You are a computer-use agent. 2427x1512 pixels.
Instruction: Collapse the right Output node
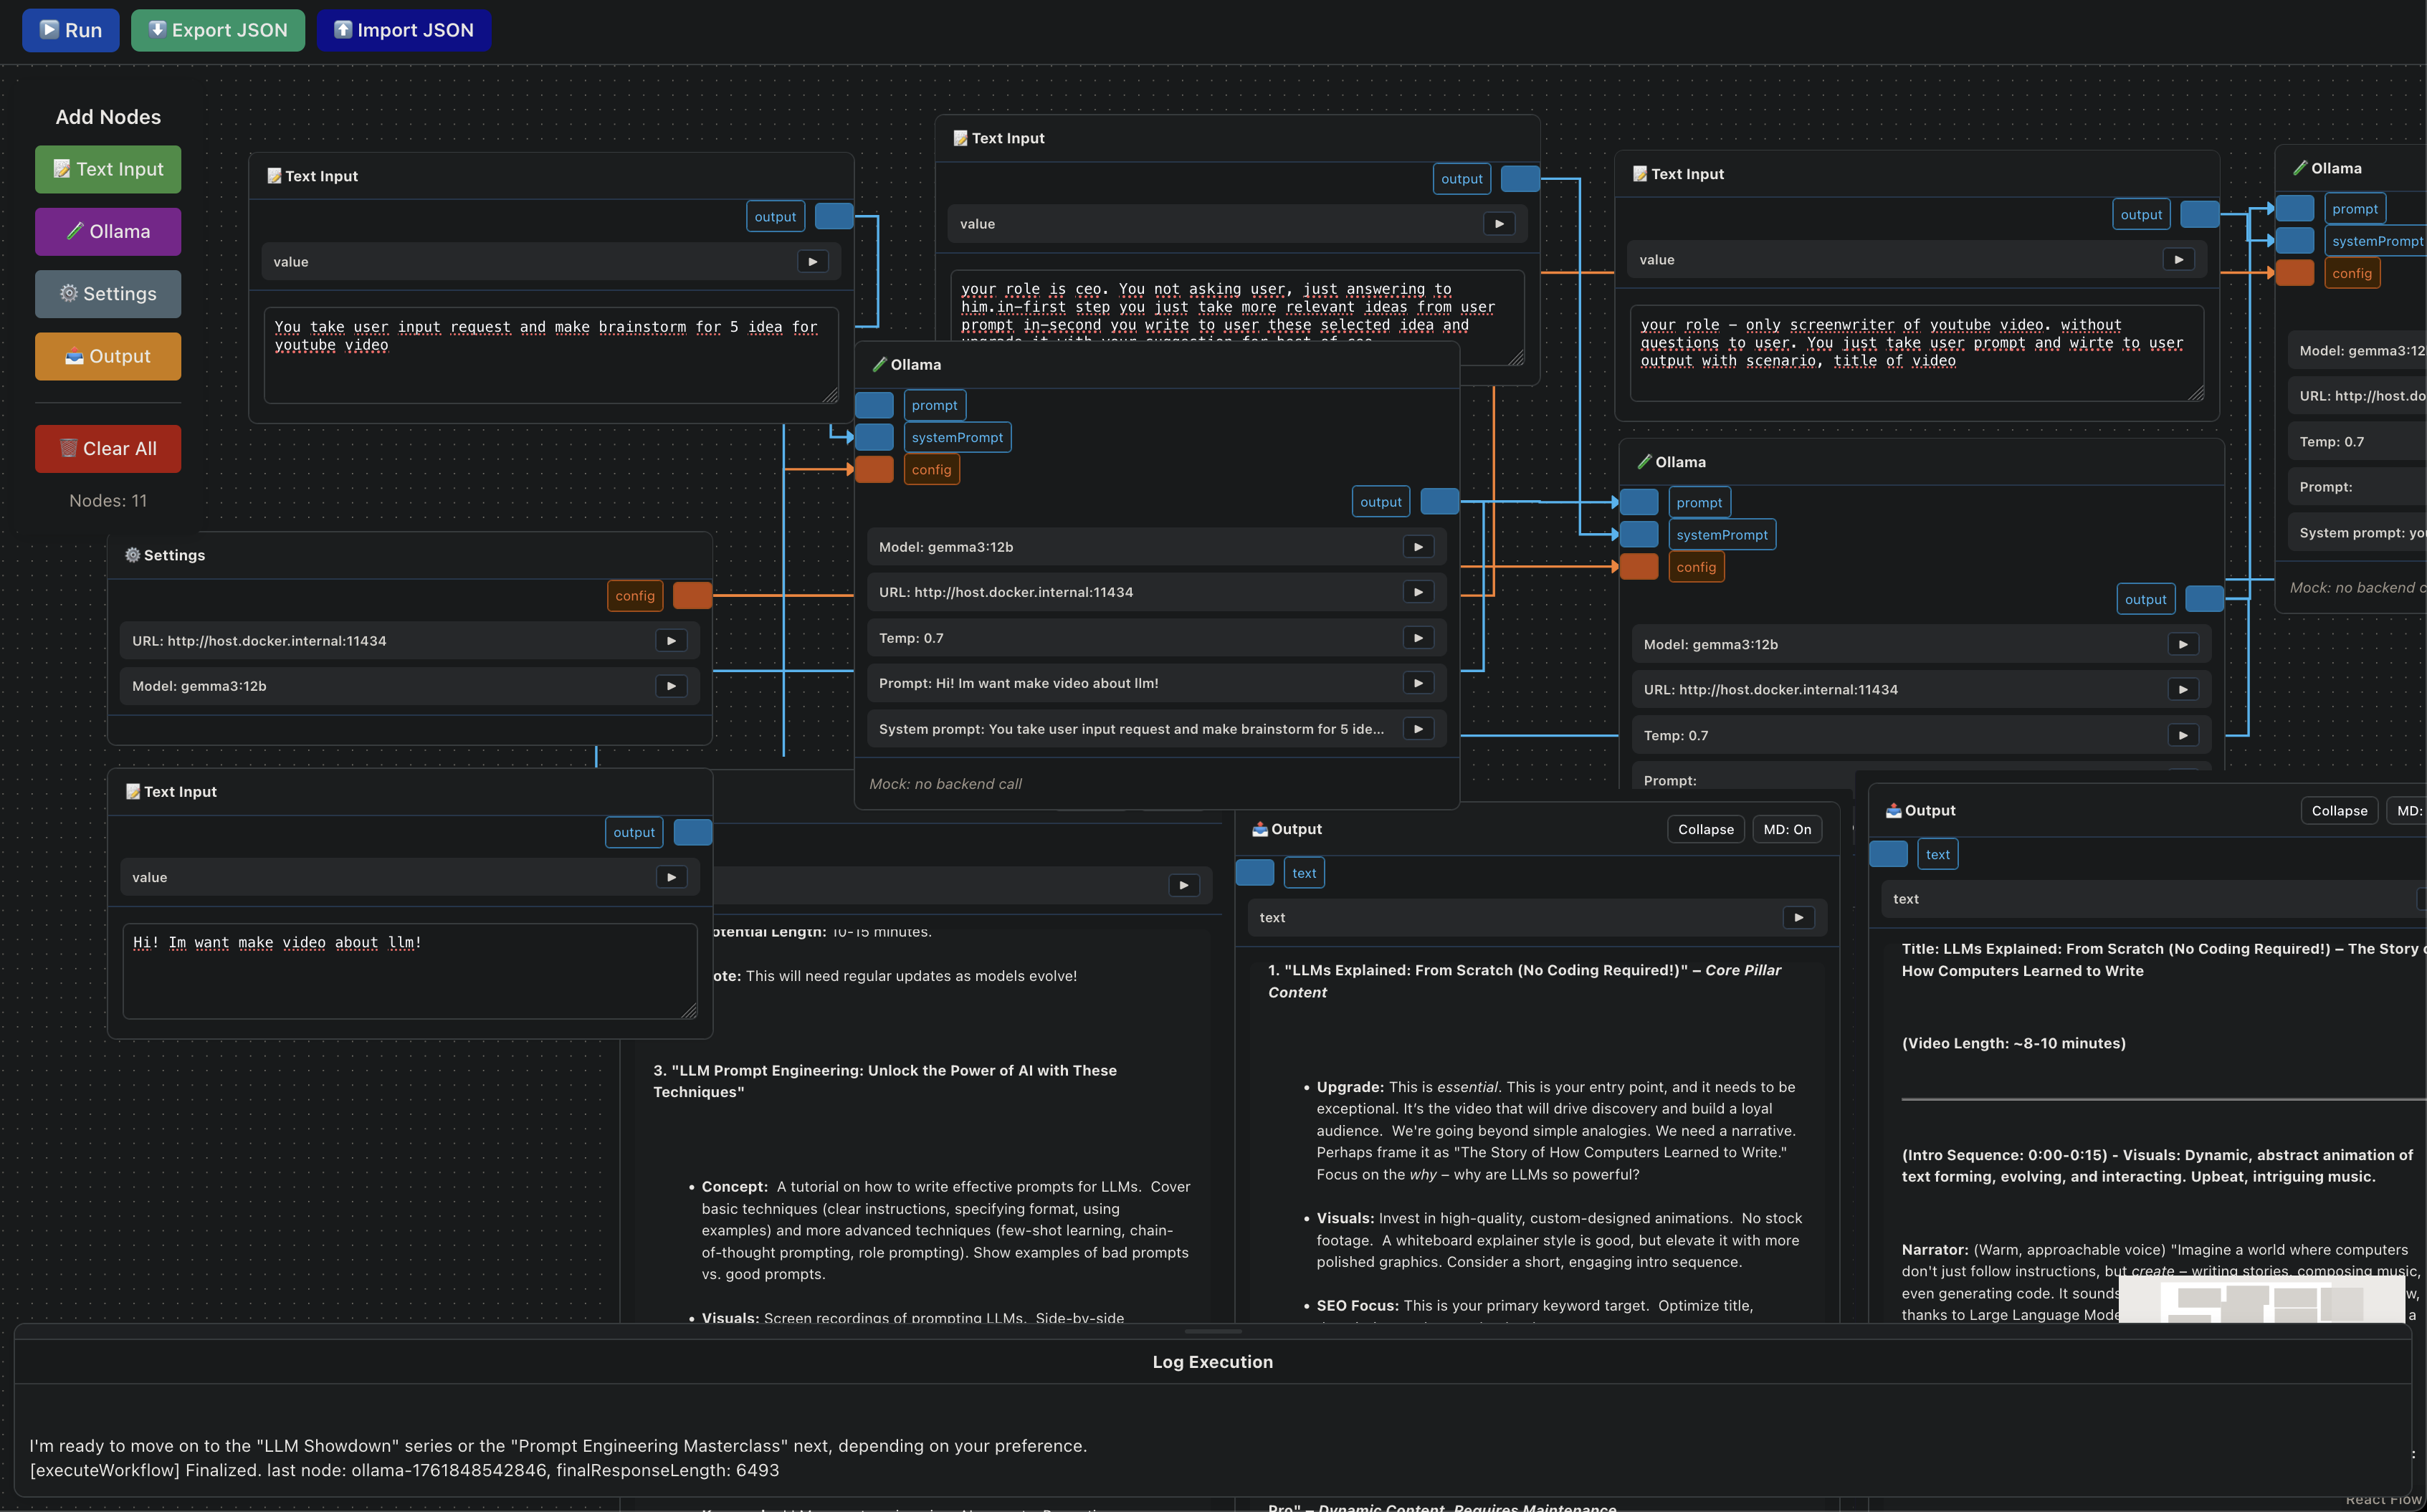(x=2339, y=810)
